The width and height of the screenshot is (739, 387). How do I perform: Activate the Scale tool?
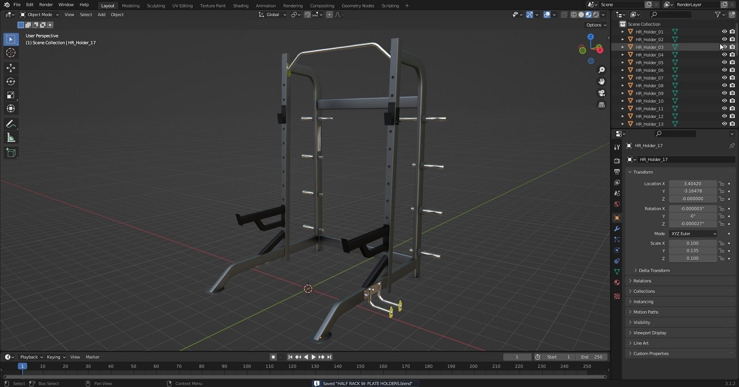[x=11, y=95]
